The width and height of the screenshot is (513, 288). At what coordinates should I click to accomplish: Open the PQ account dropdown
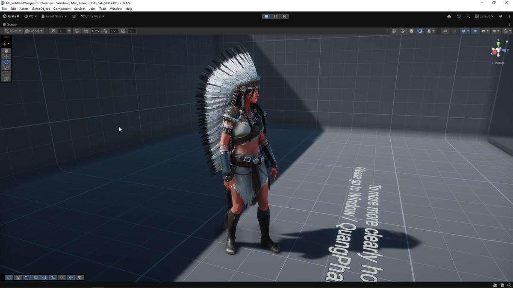(31, 16)
